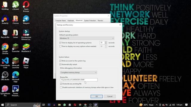Open the Audacity desktop icon

pyautogui.click(x=5, y=20)
